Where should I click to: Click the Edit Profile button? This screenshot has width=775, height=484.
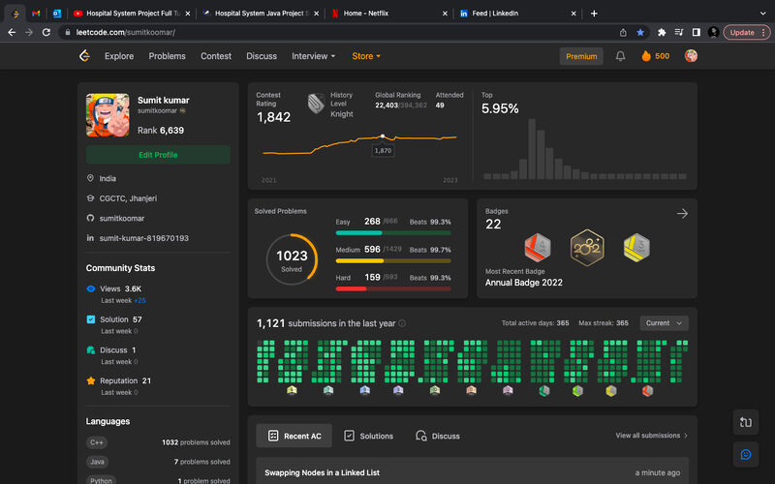click(158, 155)
